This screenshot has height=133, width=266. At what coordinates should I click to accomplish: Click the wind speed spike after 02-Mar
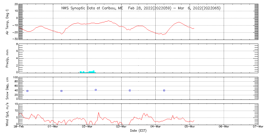[99, 113]
